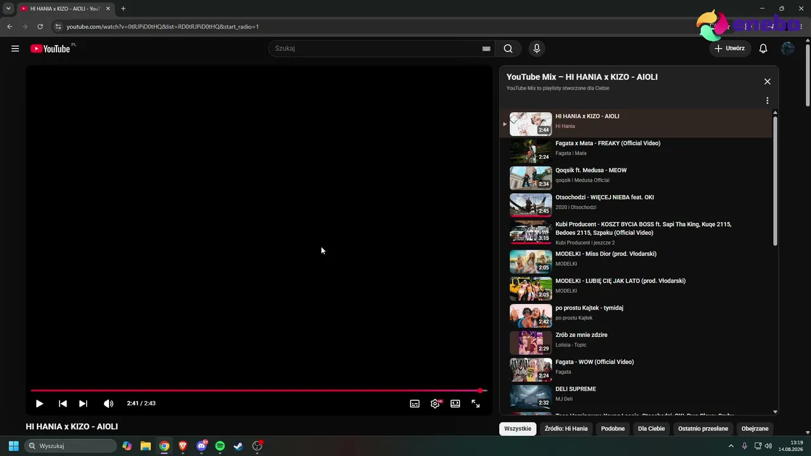The image size is (811, 456).
Task: Play MODELKI - Miss Dior track
Action: 637,262
